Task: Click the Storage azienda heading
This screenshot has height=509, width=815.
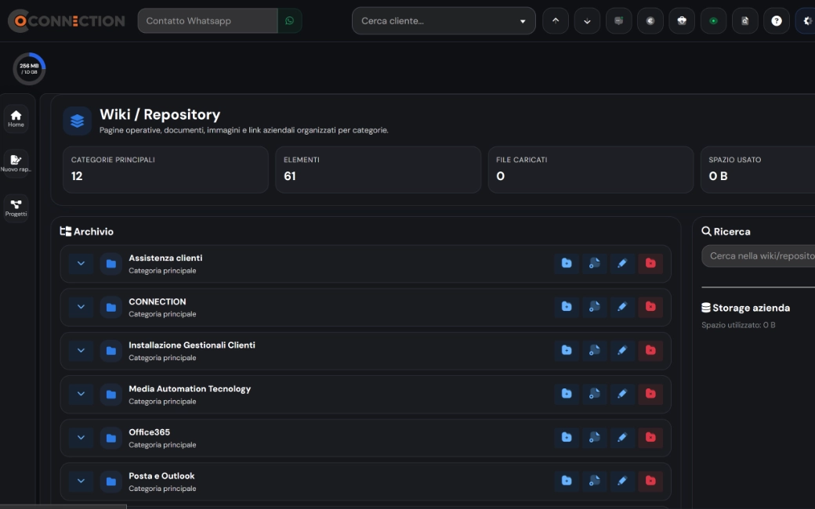Action: tap(745, 308)
